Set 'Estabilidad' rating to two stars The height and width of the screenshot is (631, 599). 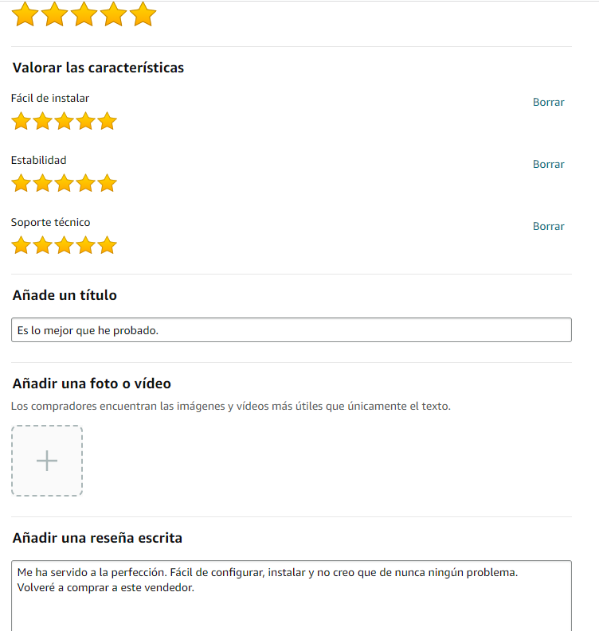[x=42, y=184]
